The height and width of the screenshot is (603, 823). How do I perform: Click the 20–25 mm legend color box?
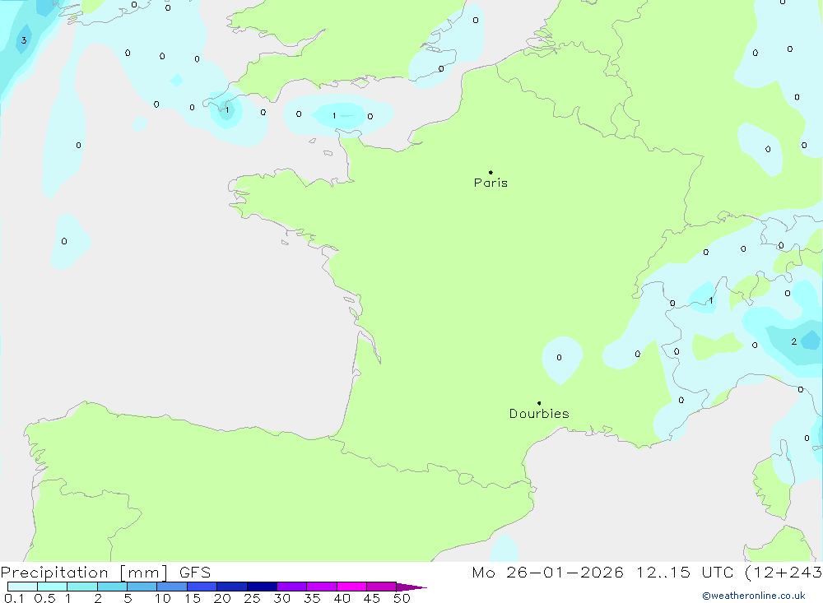(x=232, y=587)
